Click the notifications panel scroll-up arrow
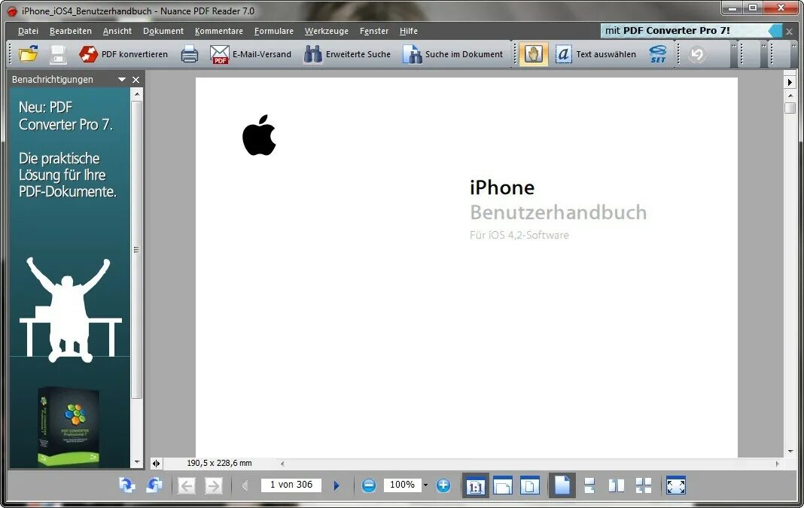This screenshot has height=508, width=804. pos(136,94)
